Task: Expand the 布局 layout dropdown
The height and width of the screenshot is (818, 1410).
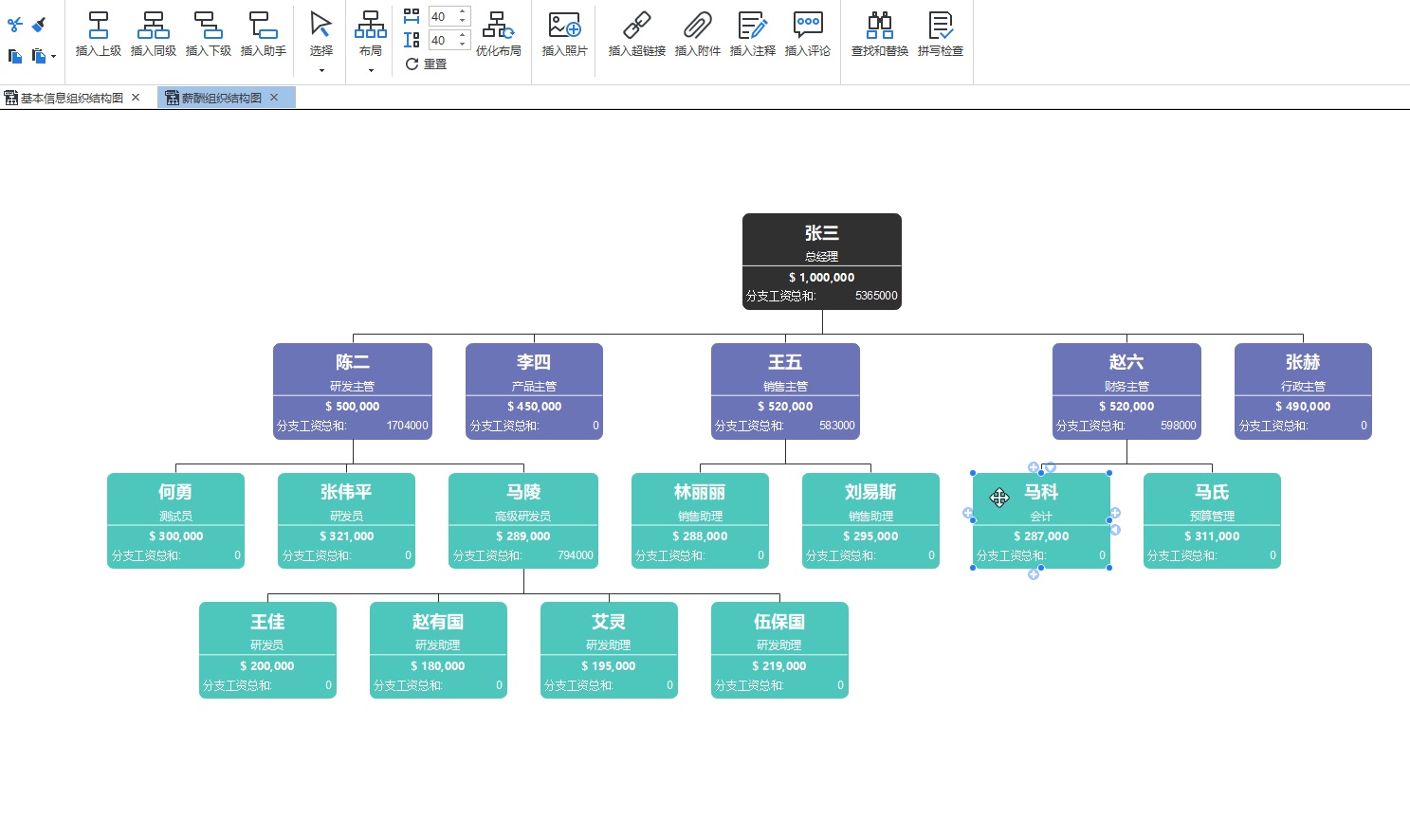Action: click(x=371, y=70)
